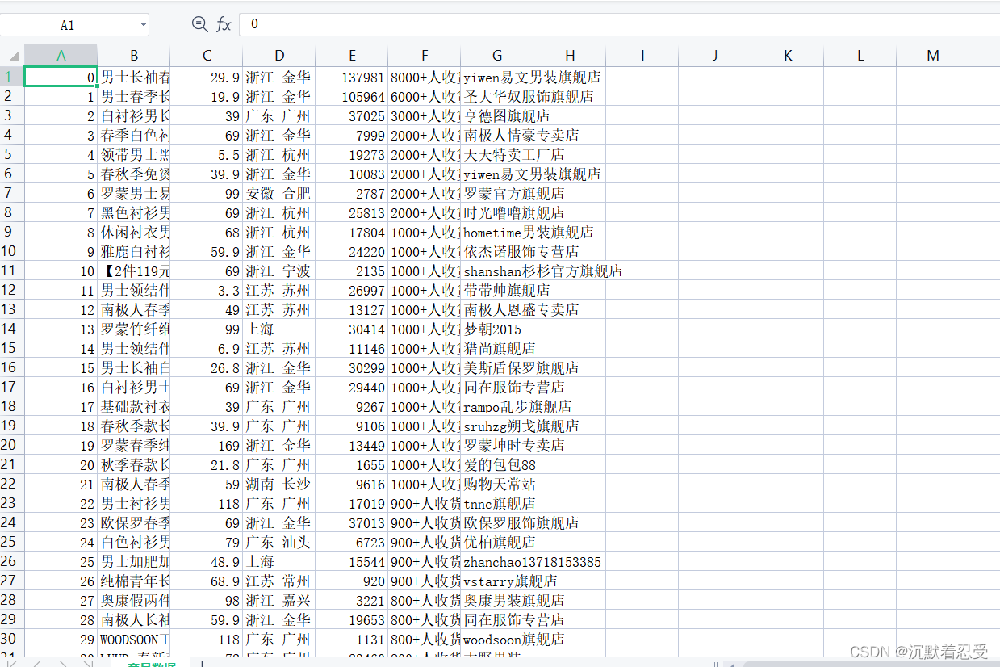Click cell with value 137981
Screen dimensions: 1000x667
[352, 77]
